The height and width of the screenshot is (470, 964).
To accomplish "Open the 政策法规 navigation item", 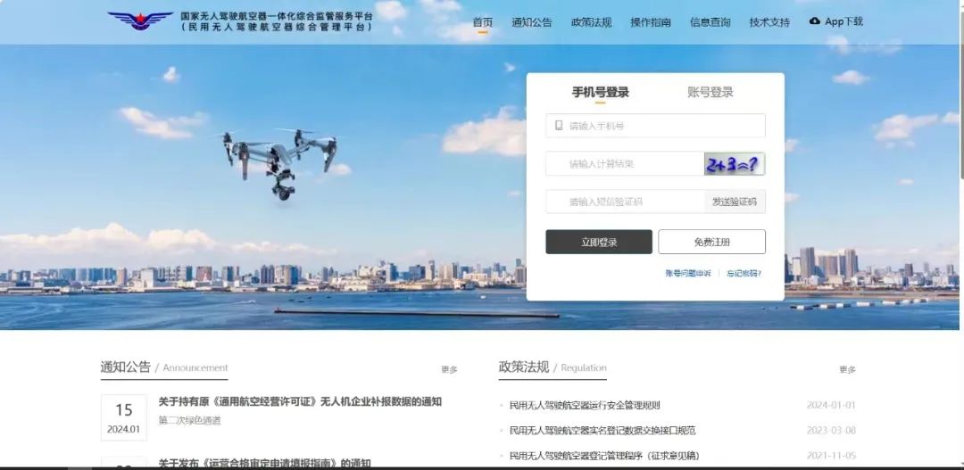I will pos(592,22).
